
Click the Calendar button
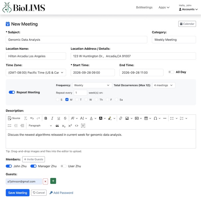(187, 24)
